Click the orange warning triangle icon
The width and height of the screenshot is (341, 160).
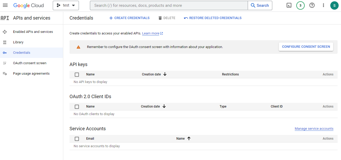(x=78, y=47)
